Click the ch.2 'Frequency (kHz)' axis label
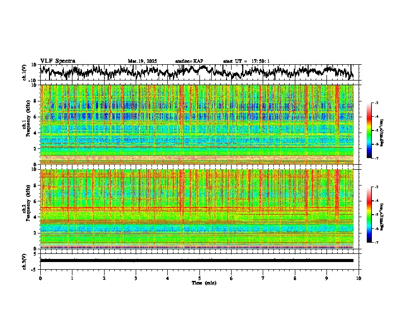404x312 pixels. click(x=28, y=202)
